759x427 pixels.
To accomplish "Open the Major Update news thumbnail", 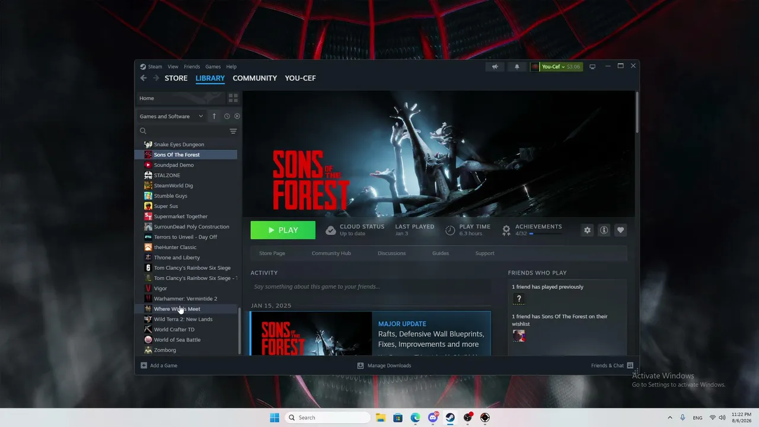I will [312, 334].
